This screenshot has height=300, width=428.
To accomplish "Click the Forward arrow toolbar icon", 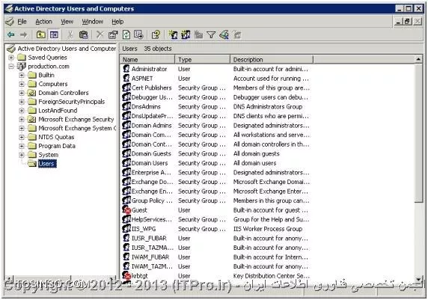I will 24,34.
